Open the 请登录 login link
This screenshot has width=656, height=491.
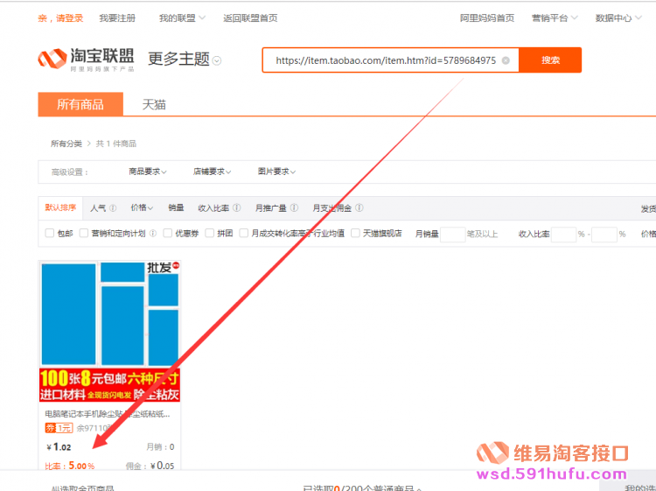pos(69,18)
